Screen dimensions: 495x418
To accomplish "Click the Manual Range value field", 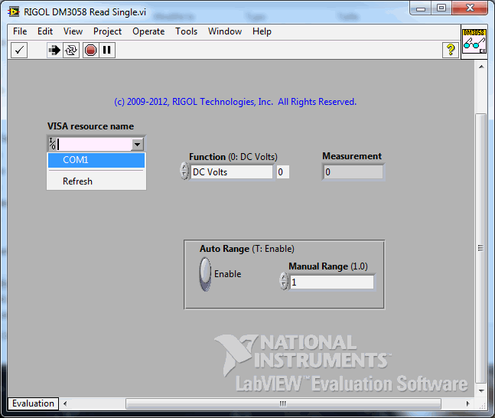I will pyautogui.click(x=332, y=282).
